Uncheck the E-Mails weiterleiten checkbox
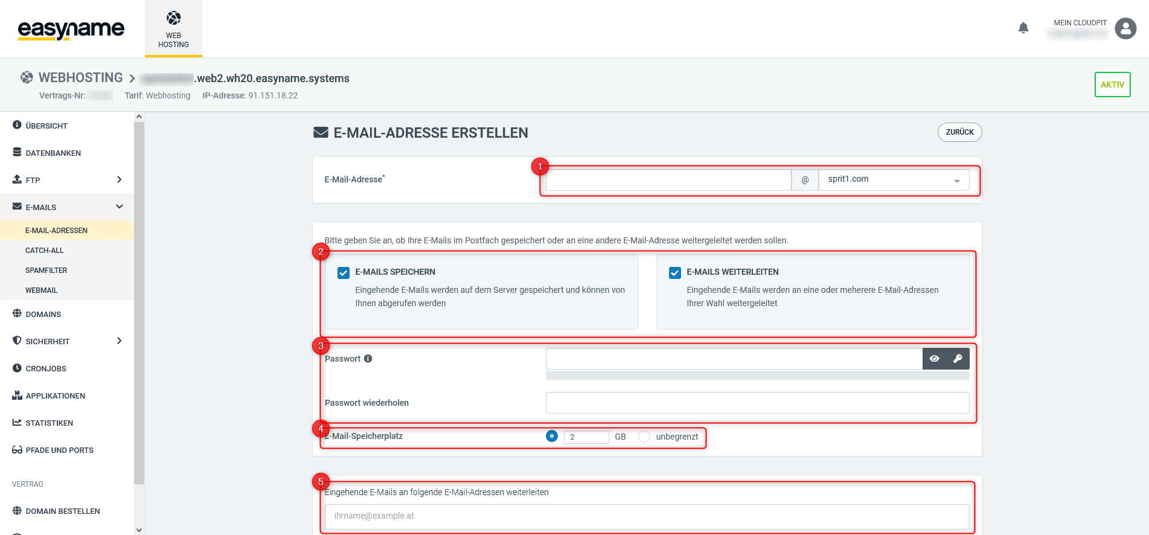The height and width of the screenshot is (535, 1149). point(675,273)
